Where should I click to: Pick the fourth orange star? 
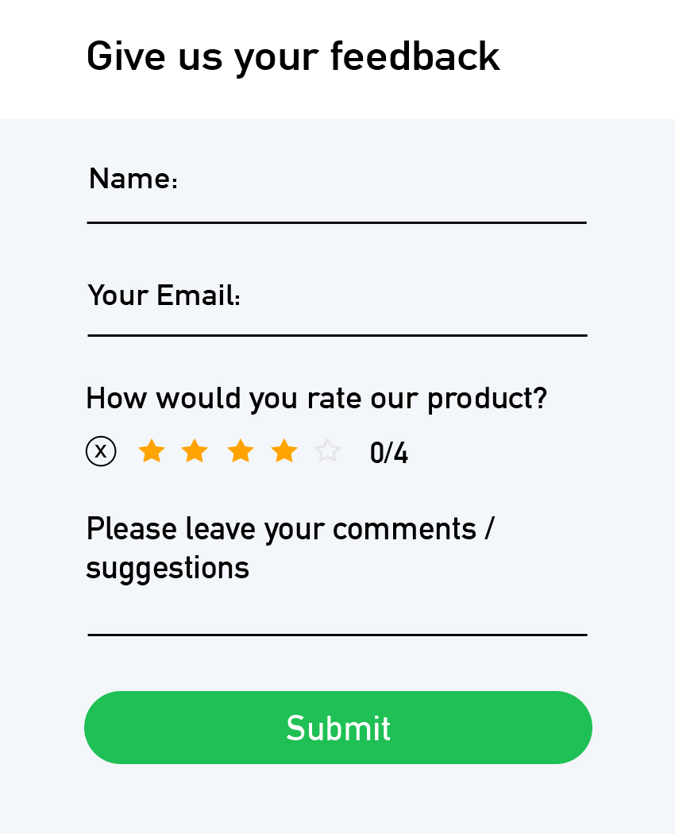(284, 451)
